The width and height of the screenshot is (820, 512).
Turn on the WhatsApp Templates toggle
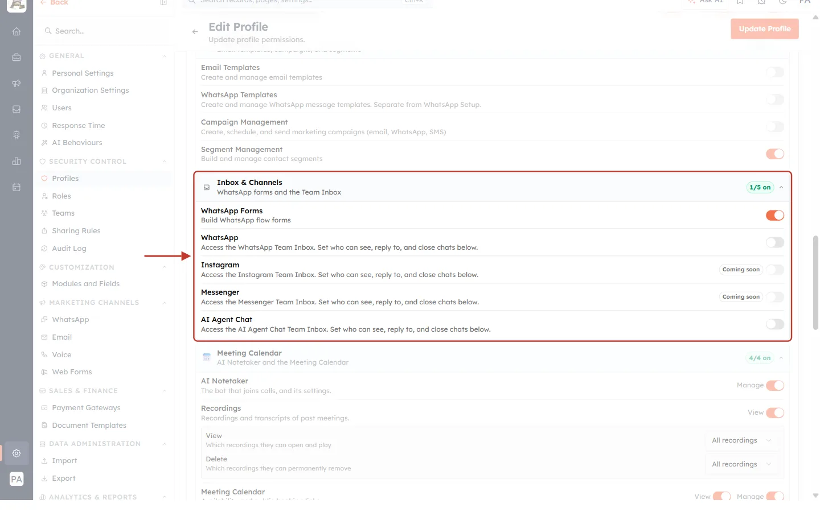coord(775,100)
